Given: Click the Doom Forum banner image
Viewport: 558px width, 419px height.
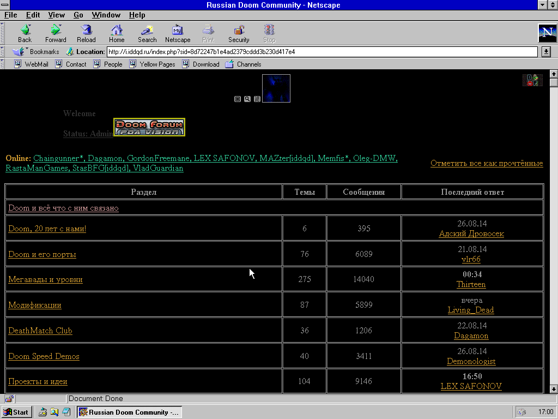Looking at the screenshot, I should click(149, 127).
